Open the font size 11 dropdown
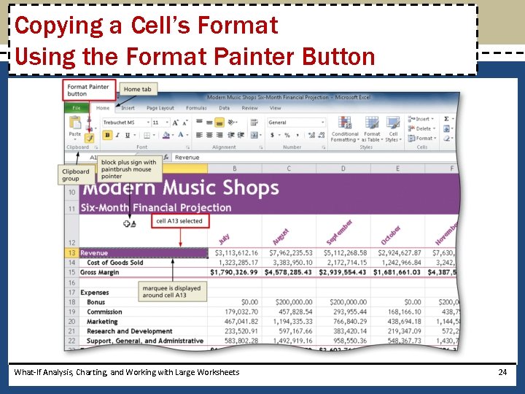This screenshot has height=394, width=525. pos(167,123)
